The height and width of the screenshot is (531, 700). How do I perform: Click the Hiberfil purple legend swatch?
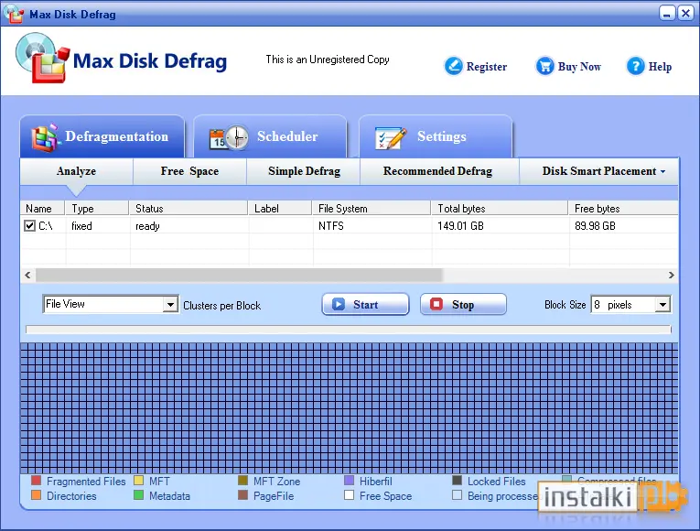coord(350,481)
